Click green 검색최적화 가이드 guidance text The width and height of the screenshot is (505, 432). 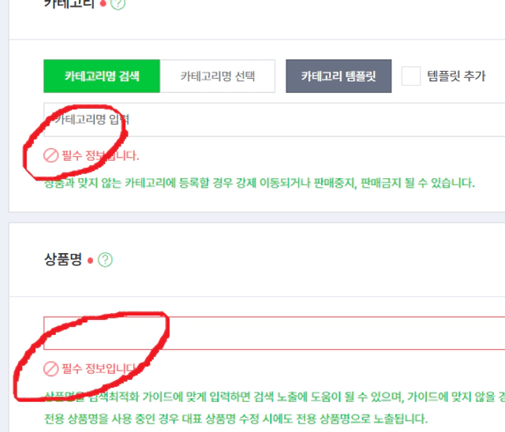pos(275,397)
